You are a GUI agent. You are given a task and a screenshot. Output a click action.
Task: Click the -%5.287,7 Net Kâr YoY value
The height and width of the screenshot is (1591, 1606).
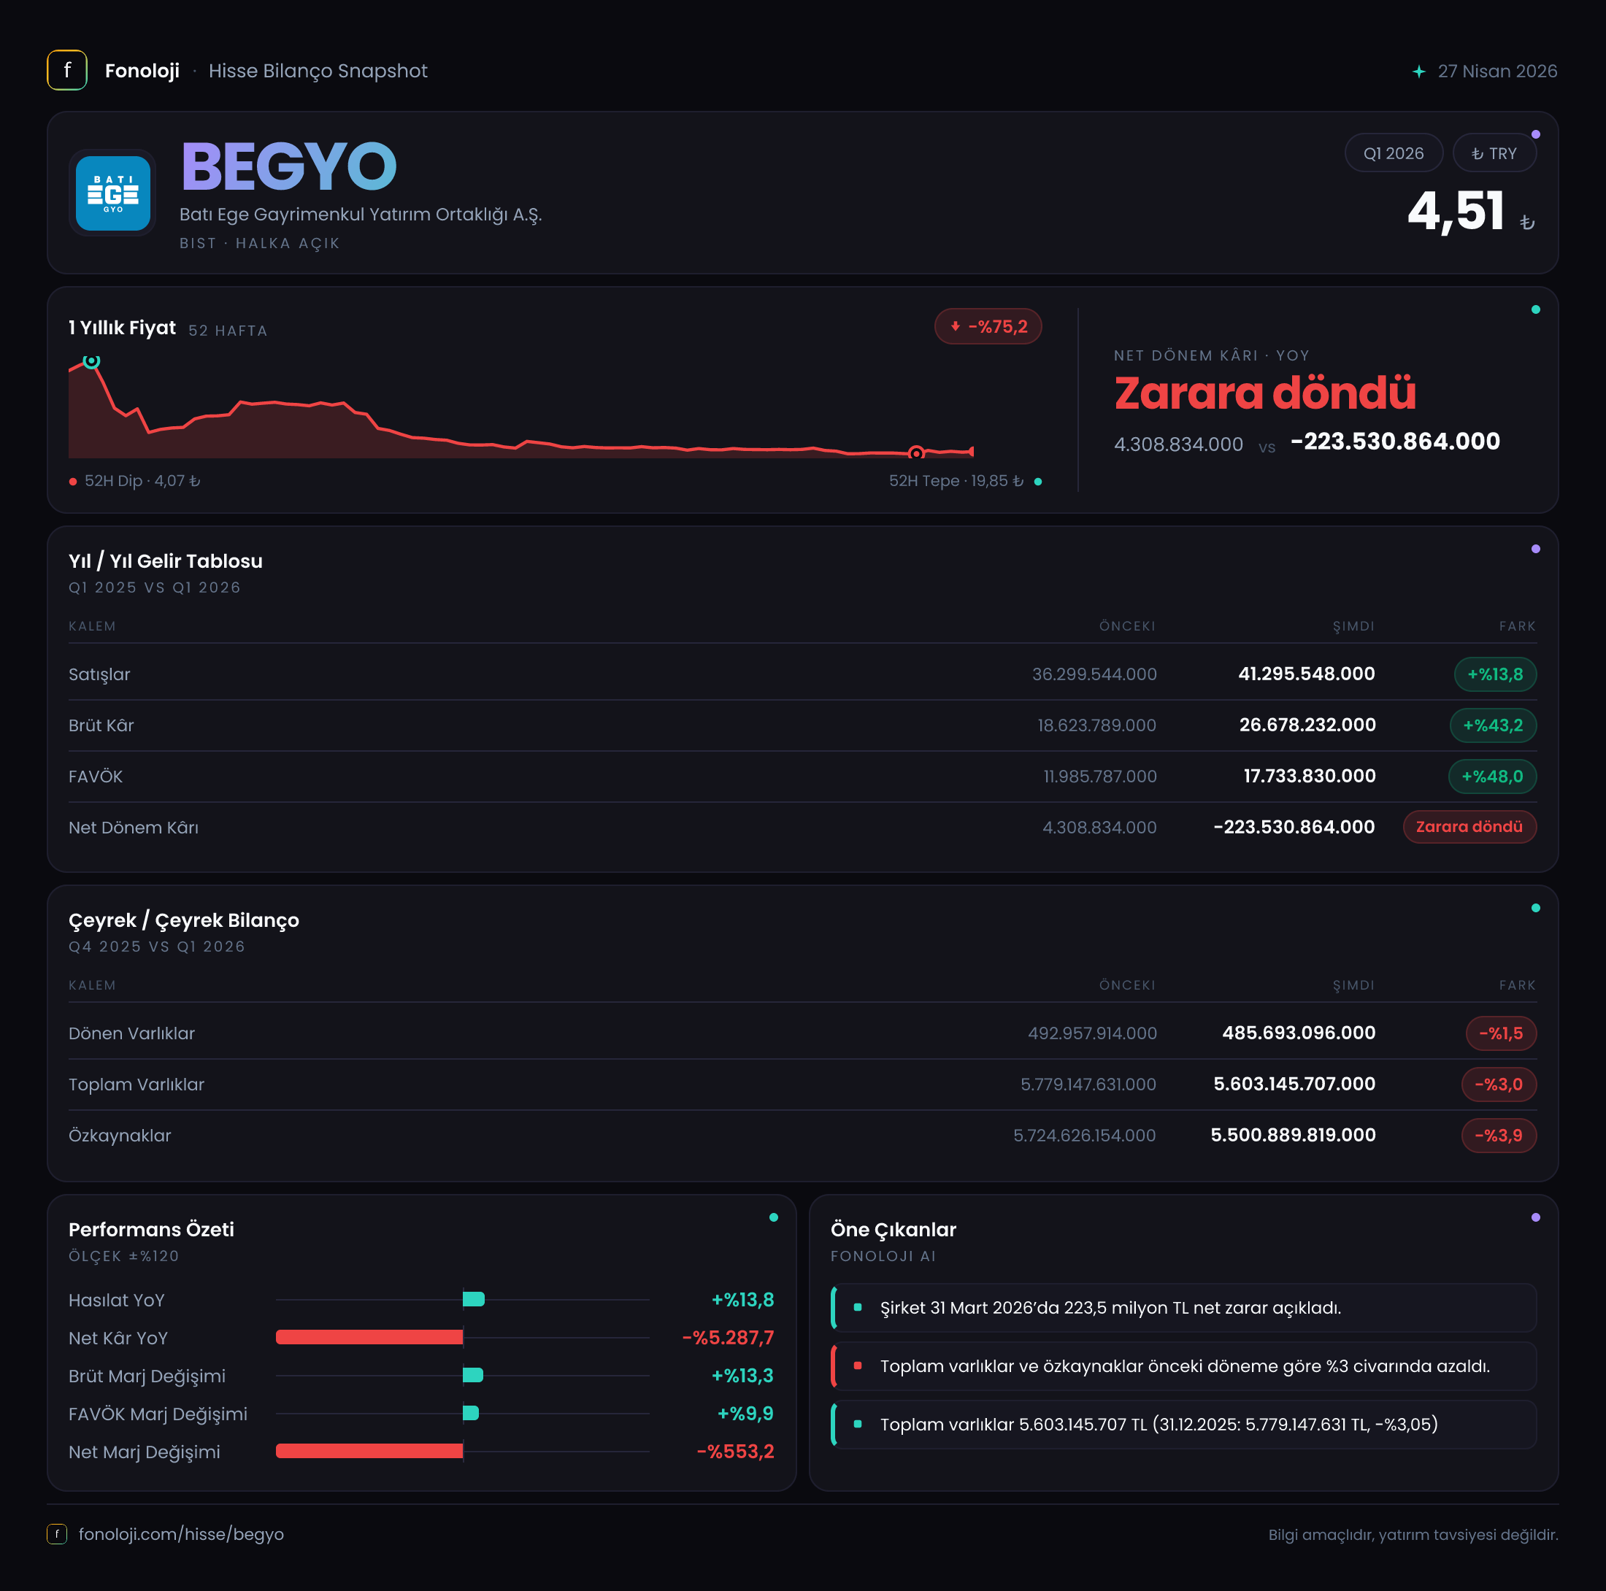click(727, 1338)
